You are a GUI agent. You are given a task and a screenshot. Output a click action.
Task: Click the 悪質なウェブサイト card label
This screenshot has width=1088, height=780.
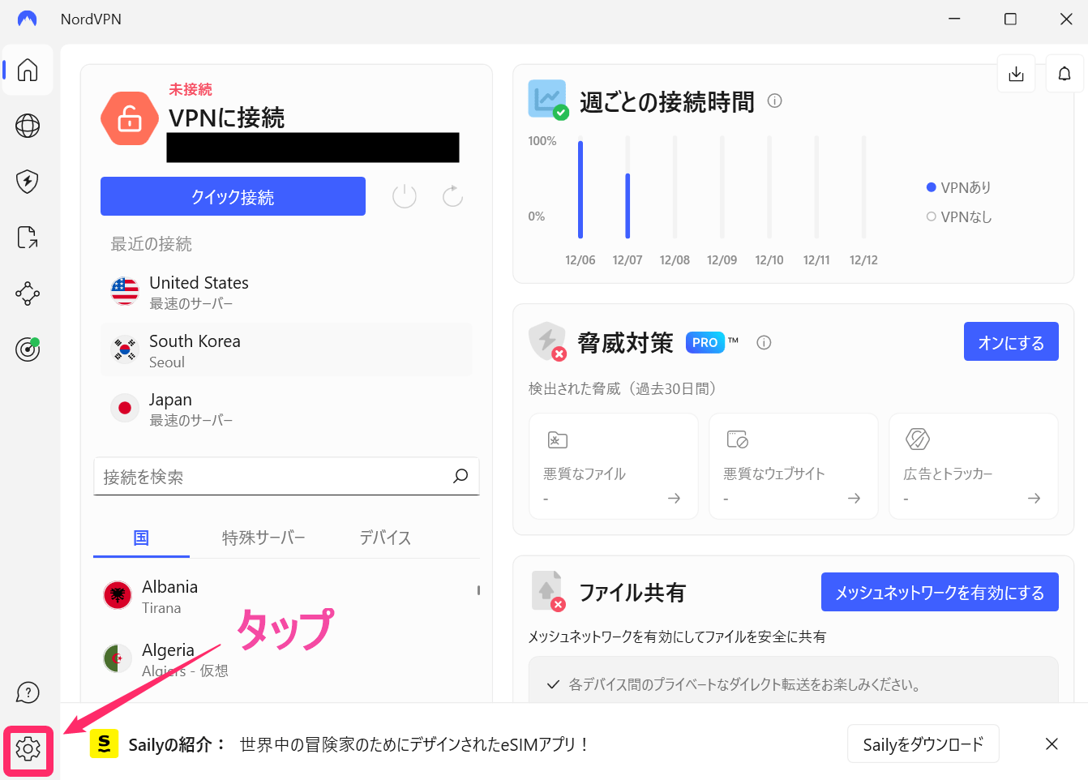pyautogui.click(x=773, y=474)
